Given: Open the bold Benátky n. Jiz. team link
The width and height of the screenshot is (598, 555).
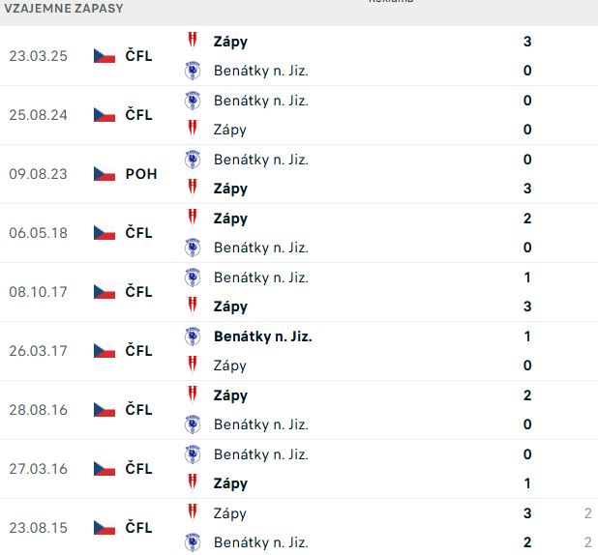Looking at the screenshot, I should [x=262, y=336].
